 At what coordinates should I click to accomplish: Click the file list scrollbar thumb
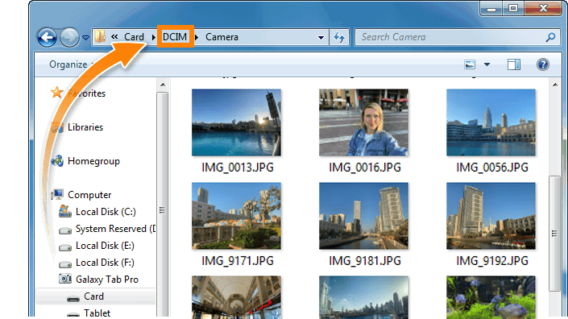coord(554,234)
